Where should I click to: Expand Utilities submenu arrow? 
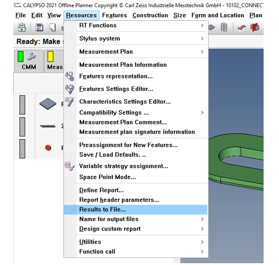pyautogui.click(x=202, y=242)
